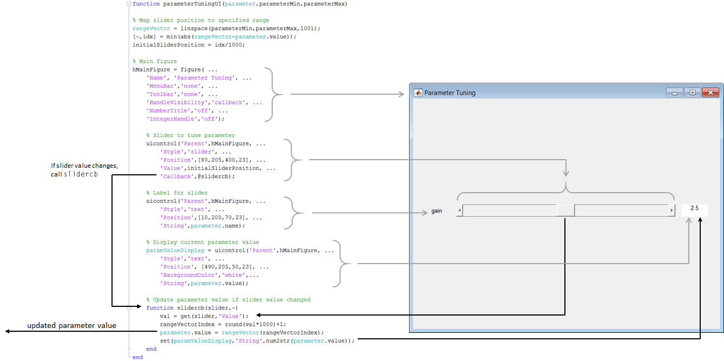724x361 pixels.
Task: Click the 'Callback',@slidercb code line
Action: coord(198,176)
